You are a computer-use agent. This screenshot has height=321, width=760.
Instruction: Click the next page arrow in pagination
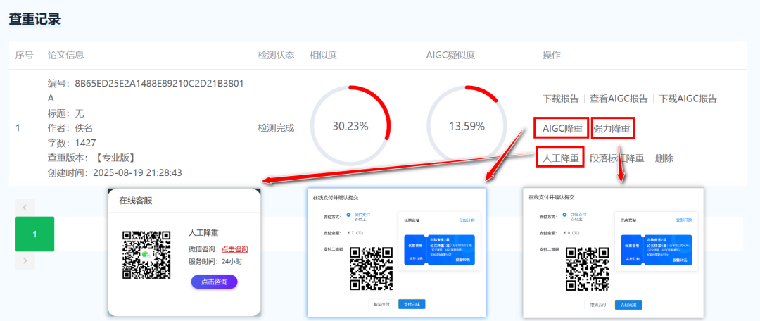point(25,261)
